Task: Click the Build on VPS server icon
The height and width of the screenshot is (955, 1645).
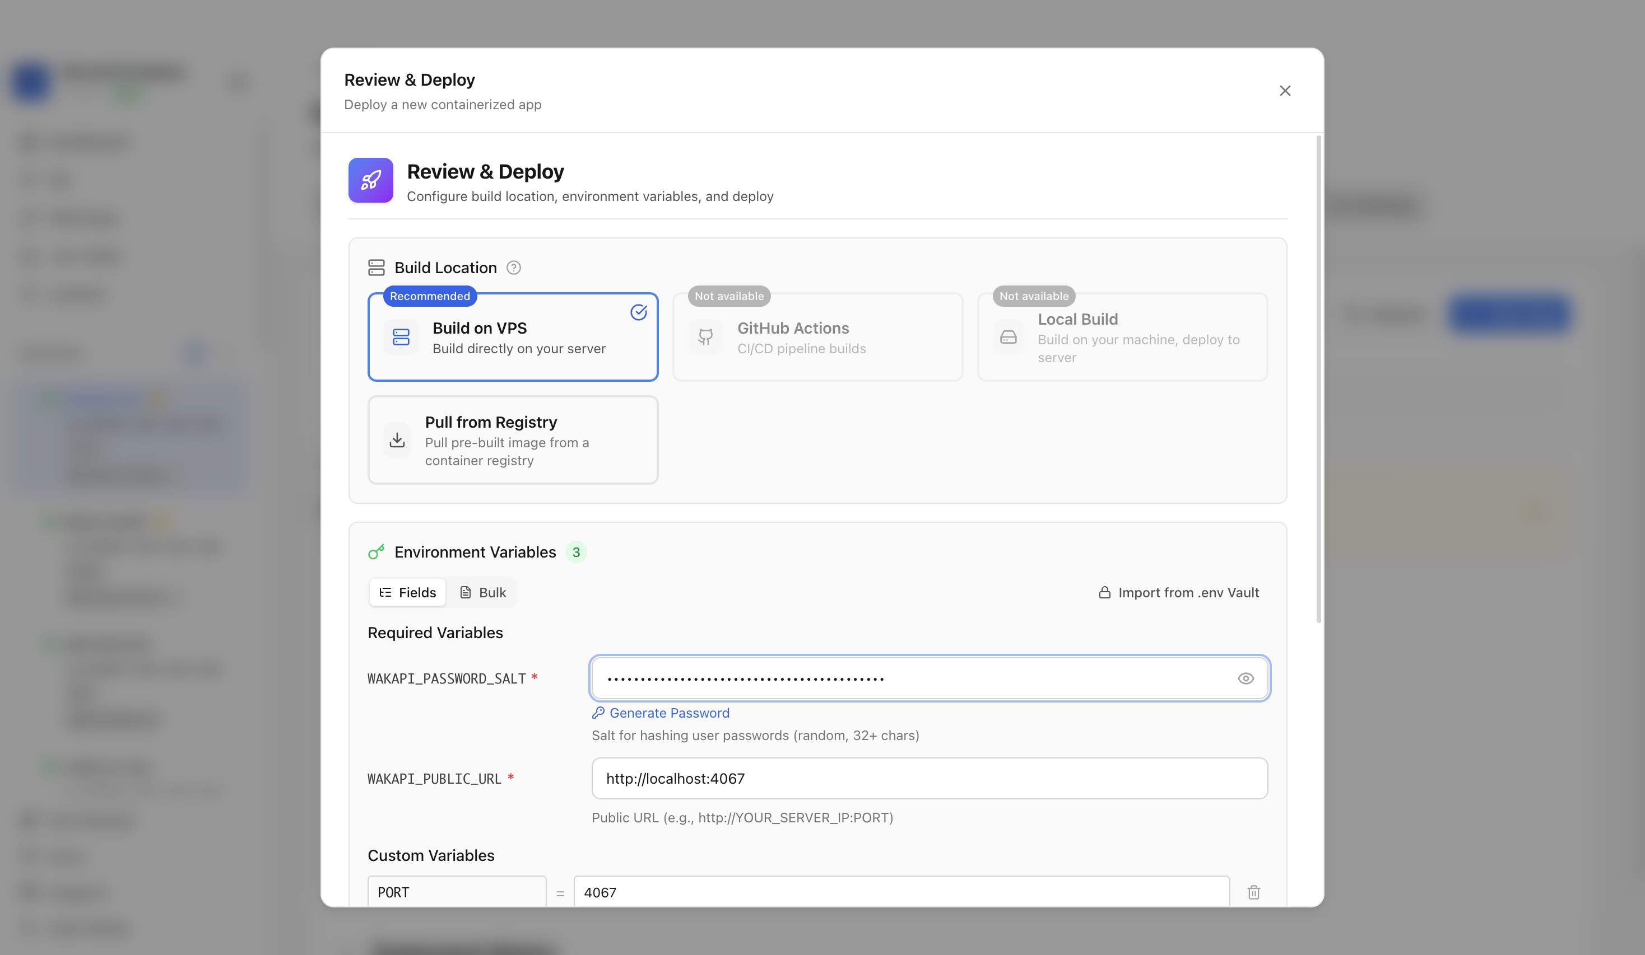Action: click(401, 337)
